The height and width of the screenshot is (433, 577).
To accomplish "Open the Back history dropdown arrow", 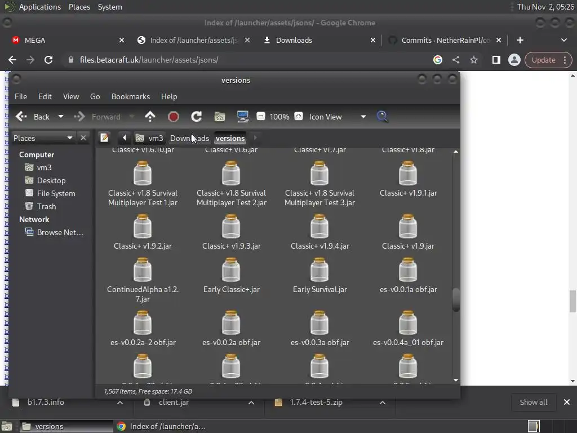I will pyautogui.click(x=61, y=117).
